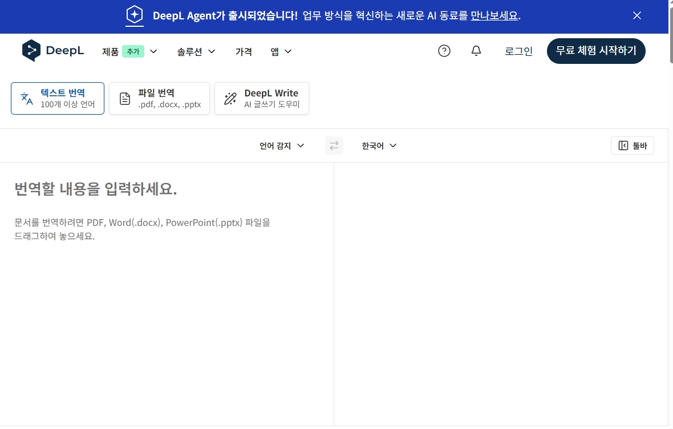
Task: Expand the 솔루션 solutions menu
Action: pyautogui.click(x=196, y=51)
